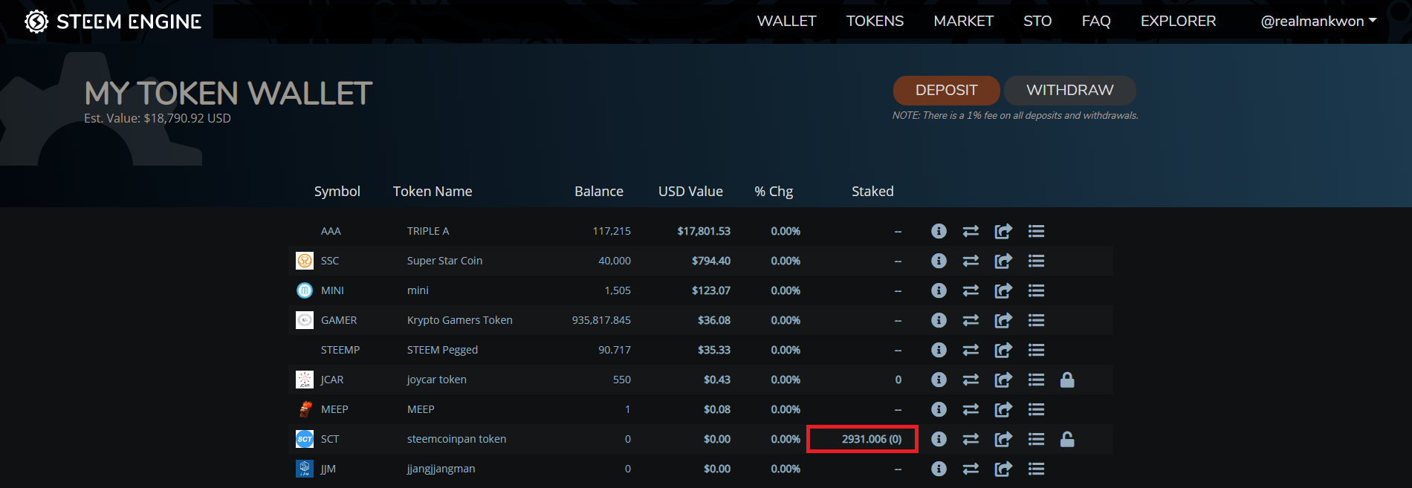
Task: View MEEP transaction history list
Action: point(1036,409)
